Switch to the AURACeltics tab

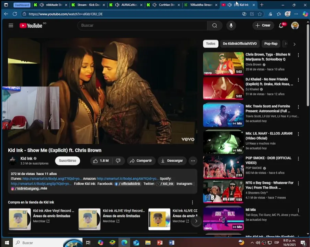pos(126,5)
